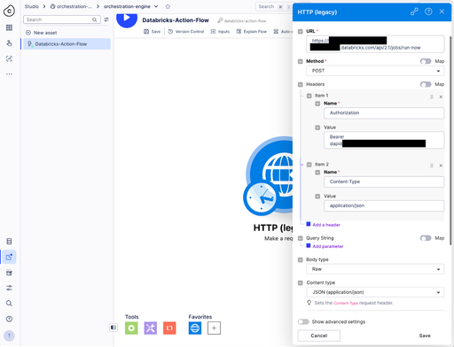This screenshot has width=454, height=347.
Task: Add a new favorite with plus icon
Action: click(214, 328)
